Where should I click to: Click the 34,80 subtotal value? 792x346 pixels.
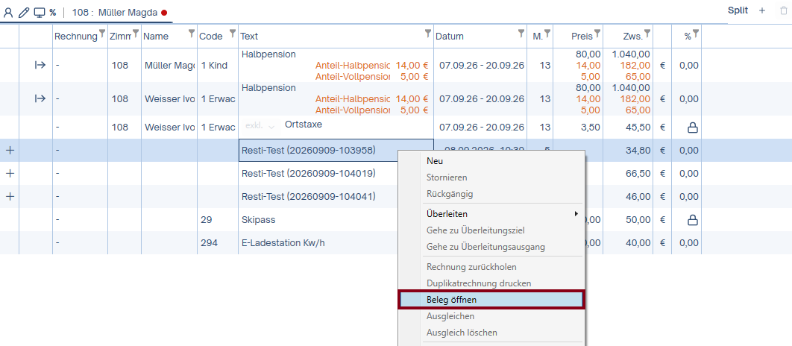(x=638, y=151)
